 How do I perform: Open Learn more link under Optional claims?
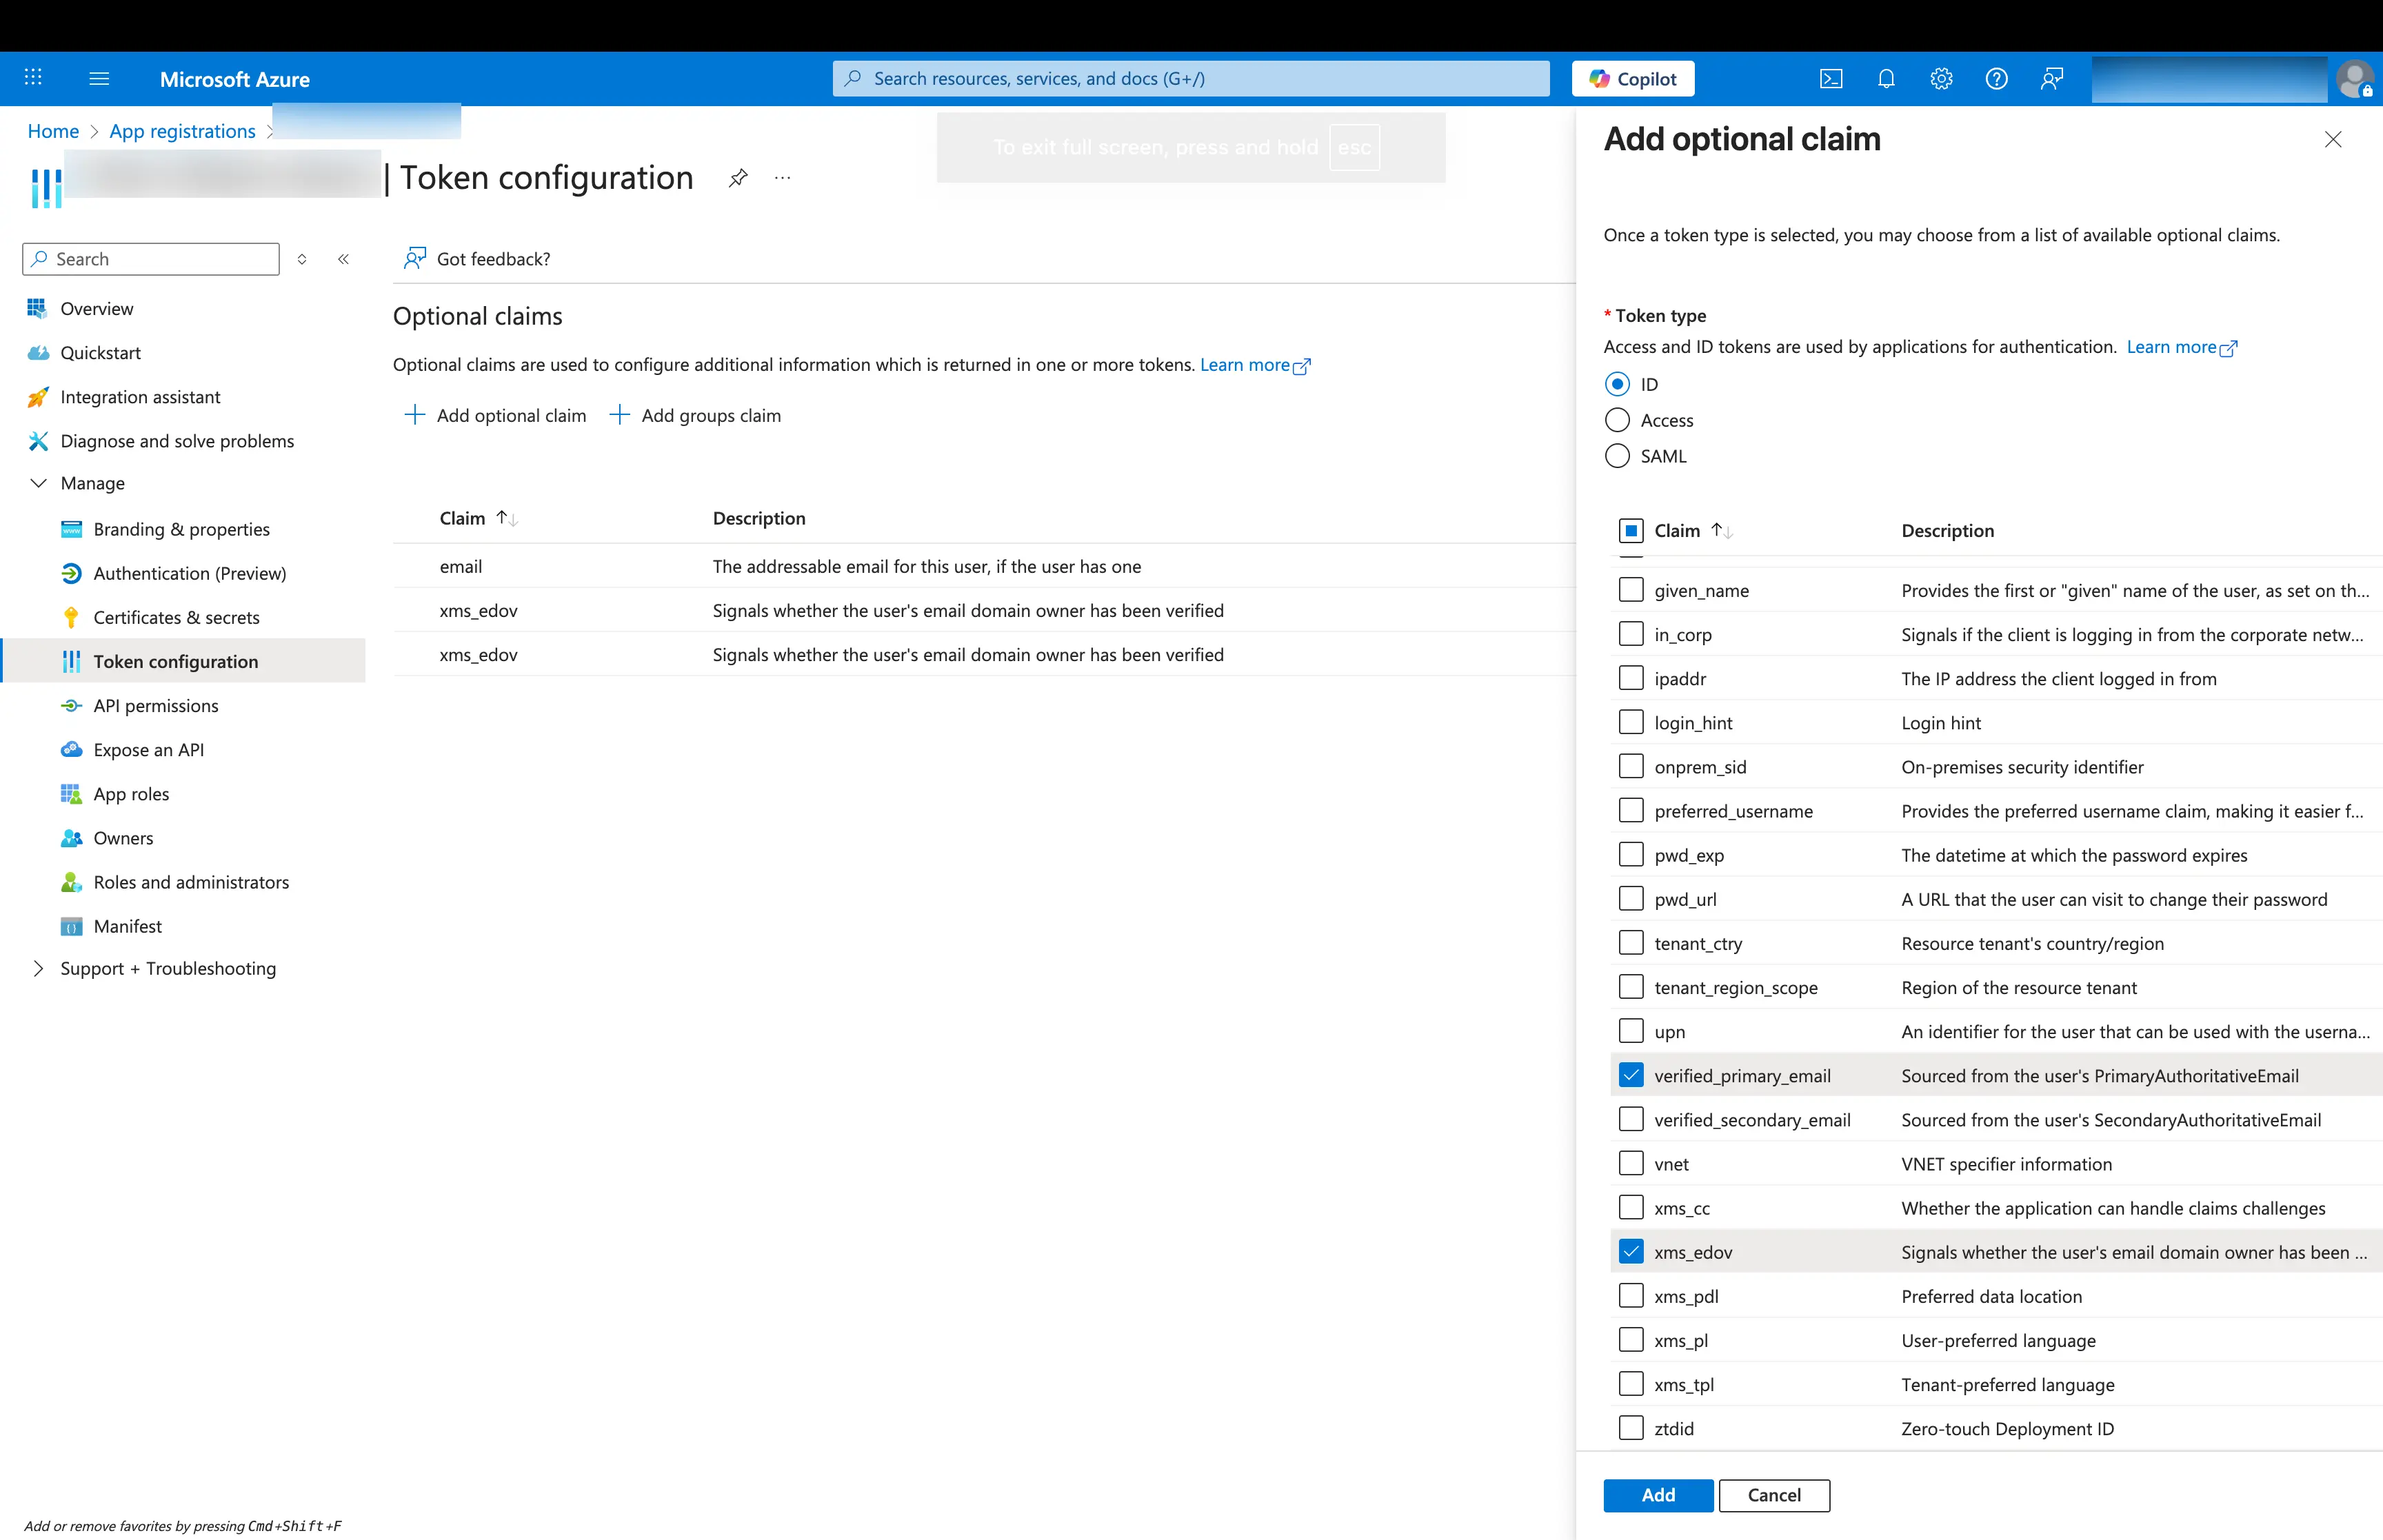click(1255, 364)
